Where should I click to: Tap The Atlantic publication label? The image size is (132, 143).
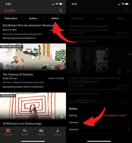point(8,96)
